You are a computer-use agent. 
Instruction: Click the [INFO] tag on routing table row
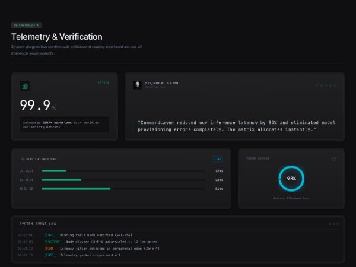[50, 235]
